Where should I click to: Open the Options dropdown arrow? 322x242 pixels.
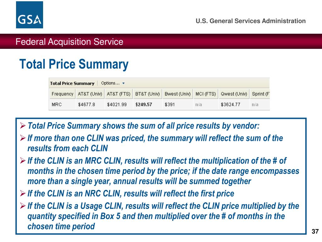(x=123, y=83)
